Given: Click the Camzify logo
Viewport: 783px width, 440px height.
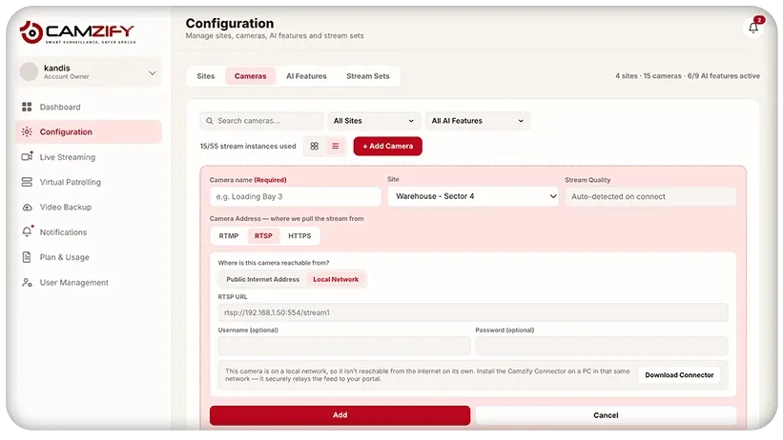Looking at the screenshot, I should [77, 32].
